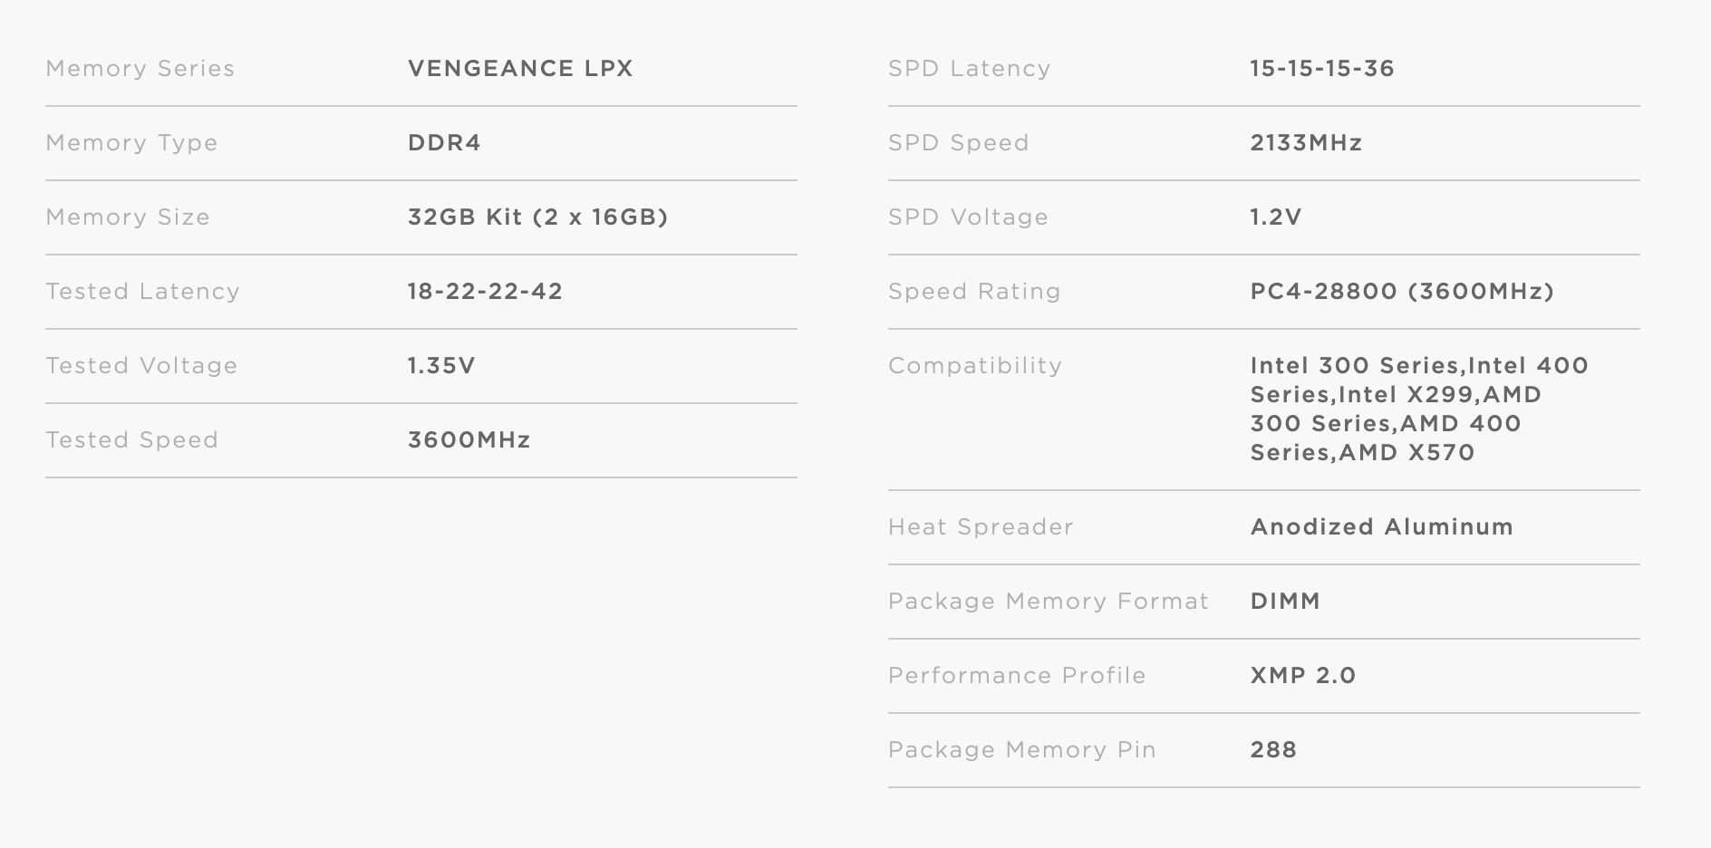The image size is (1711, 848).
Task: Click the Anodized Aluminum heat spreader value
Action: tap(1381, 527)
